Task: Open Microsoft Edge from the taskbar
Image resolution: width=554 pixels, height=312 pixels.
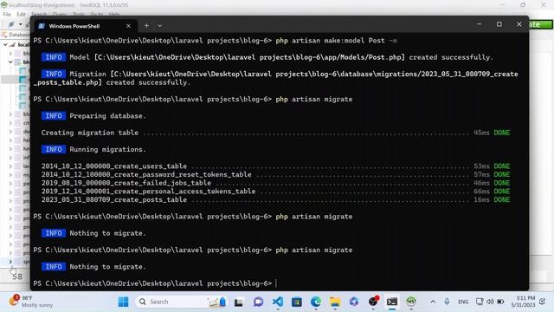Action: (x=316, y=302)
